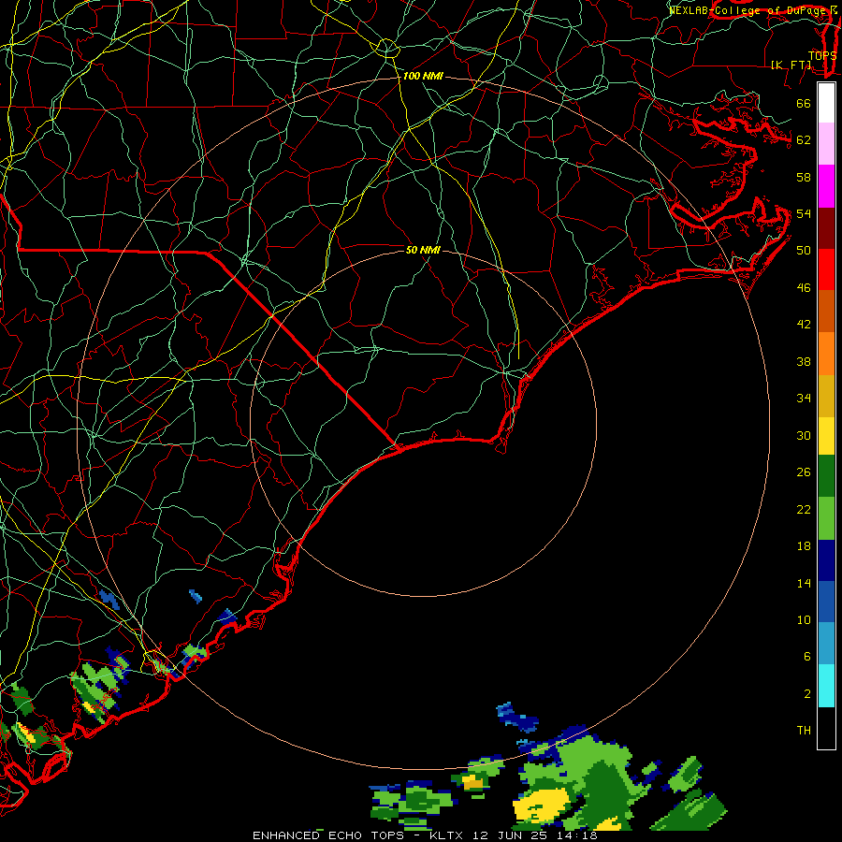
Task: Click the 42 value on the scale
Action: tap(804, 324)
